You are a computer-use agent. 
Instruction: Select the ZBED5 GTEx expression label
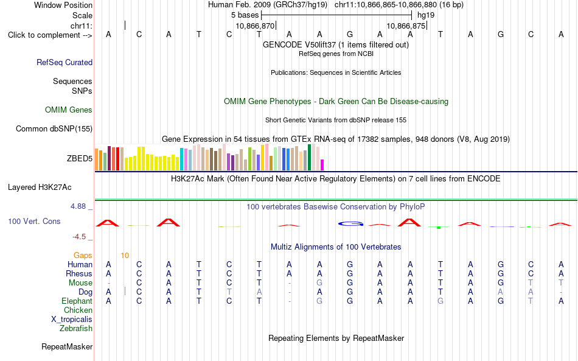point(80,158)
